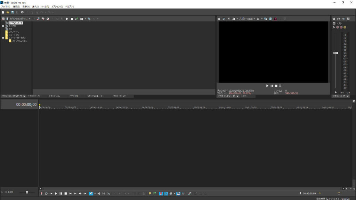Open Video Preview settings gear icon
This screenshot has height=200, width=356.
coord(219,19)
